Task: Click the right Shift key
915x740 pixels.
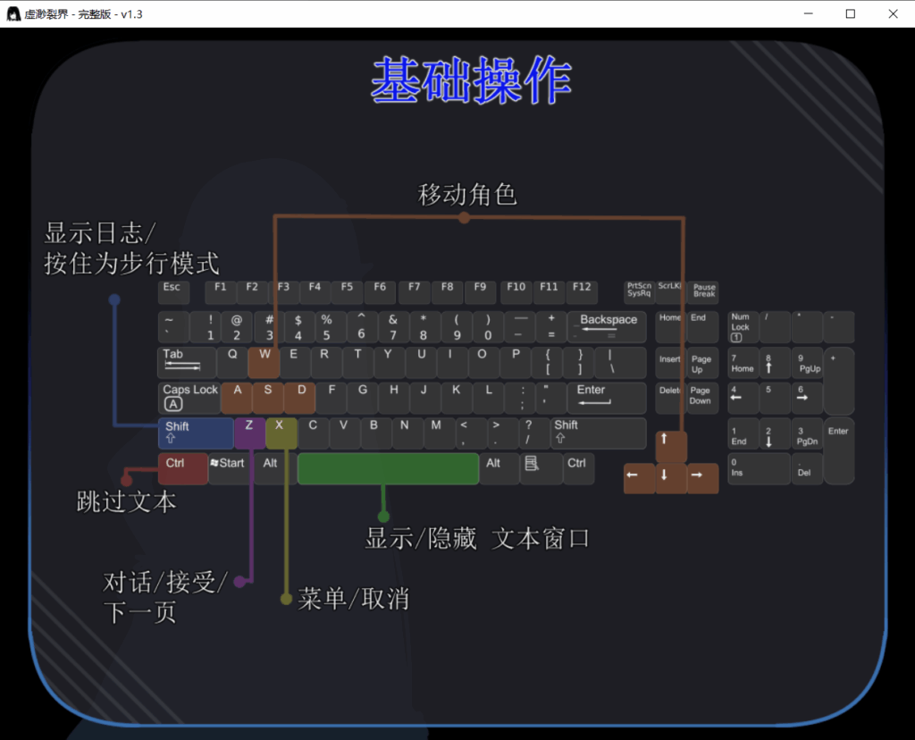Action: [x=598, y=433]
